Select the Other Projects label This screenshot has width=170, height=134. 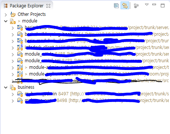[32, 14]
